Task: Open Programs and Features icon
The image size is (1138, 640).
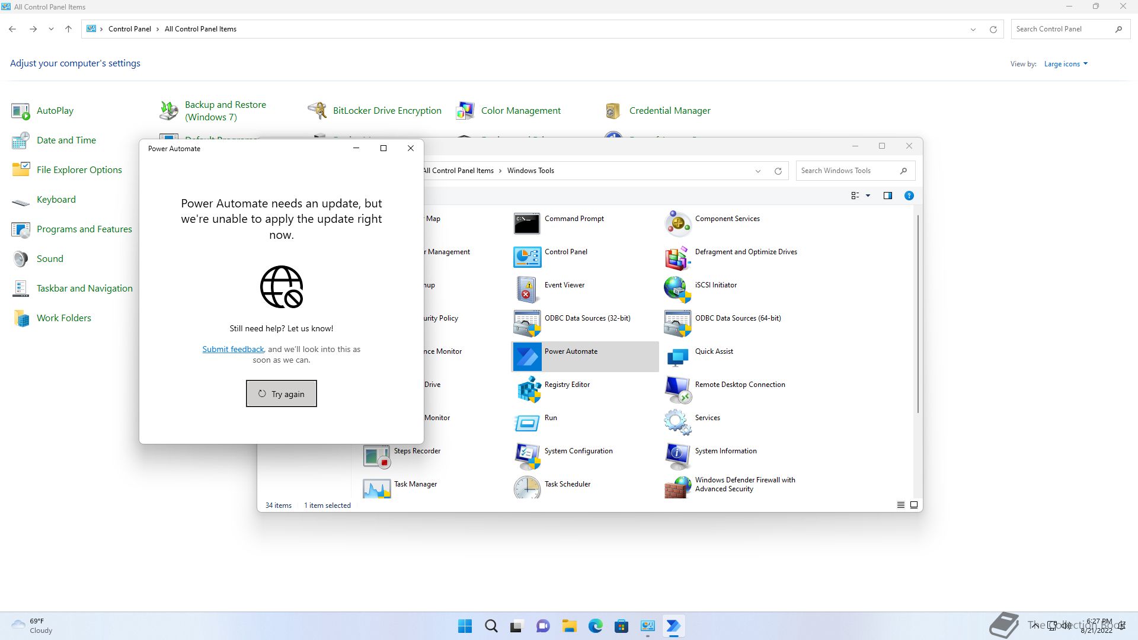Action: (x=21, y=229)
